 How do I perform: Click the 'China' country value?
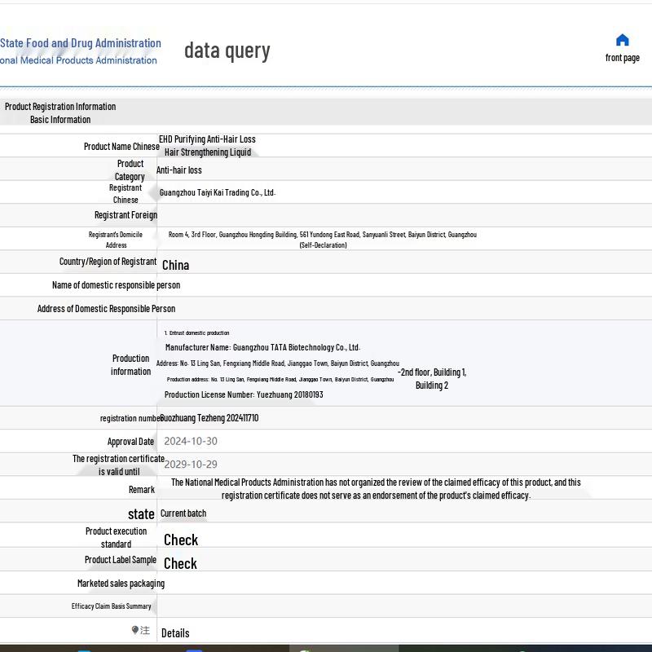tap(175, 265)
